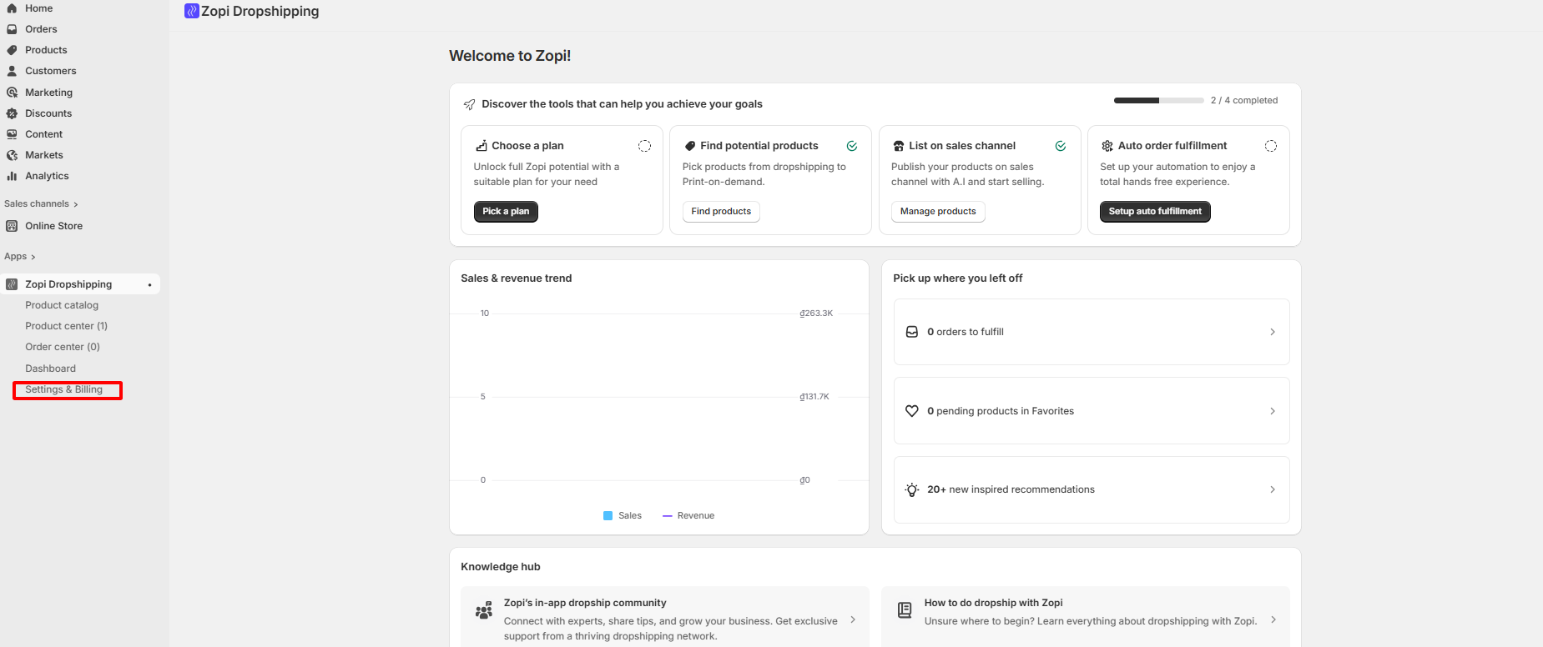Image resolution: width=1543 pixels, height=647 pixels.
Task: Click the Find potential products completed checkmark
Action: pyautogui.click(x=852, y=146)
